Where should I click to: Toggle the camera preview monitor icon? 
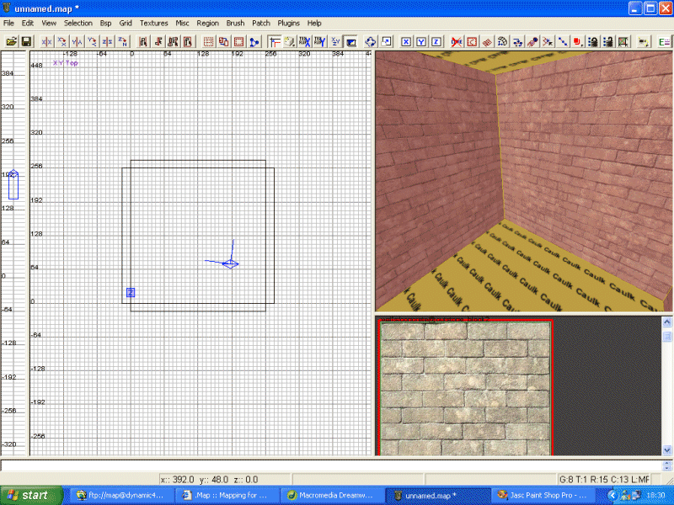[x=351, y=41]
